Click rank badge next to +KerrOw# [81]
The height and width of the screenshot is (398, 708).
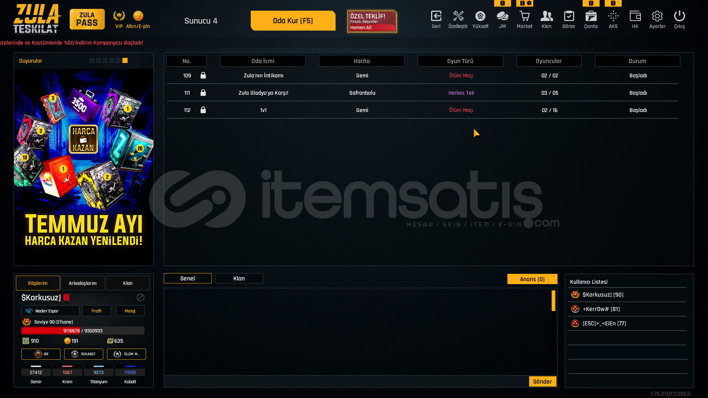[x=575, y=309]
